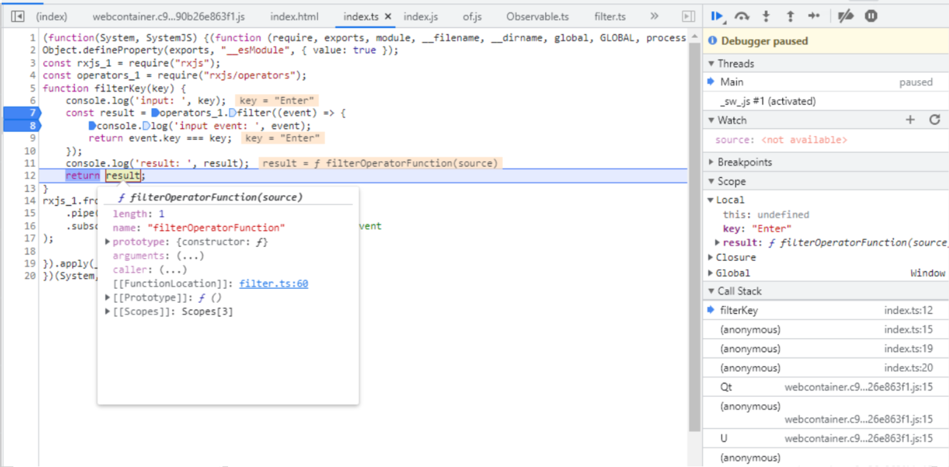This screenshot has width=949, height=467.
Task: Select the Main thread
Action: [x=826, y=82]
